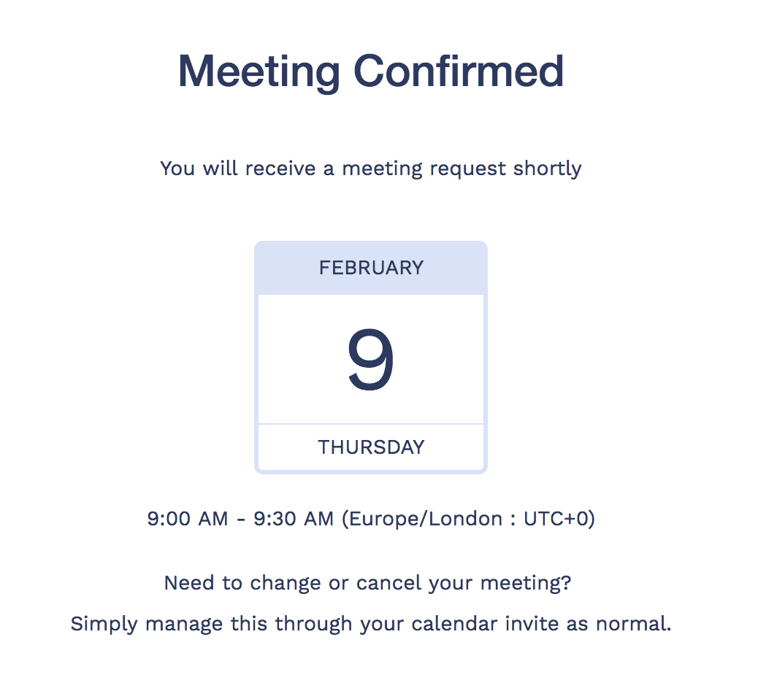The image size is (777, 683).
Task: Click the 9:00 AM start time
Action: pyautogui.click(x=188, y=519)
